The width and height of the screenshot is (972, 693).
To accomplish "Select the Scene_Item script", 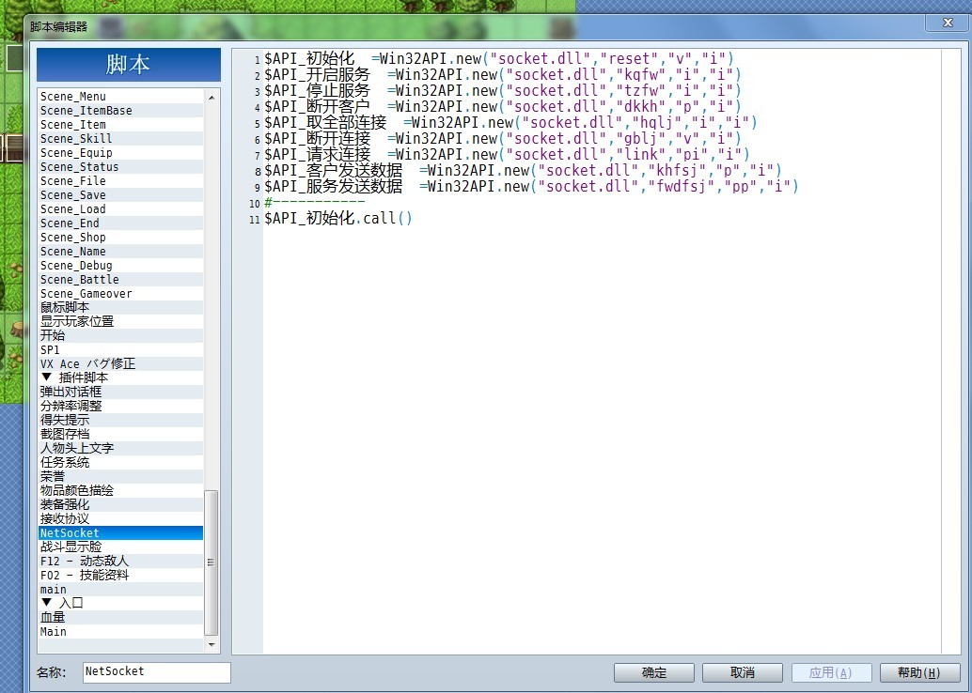I will click(x=121, y=125).
